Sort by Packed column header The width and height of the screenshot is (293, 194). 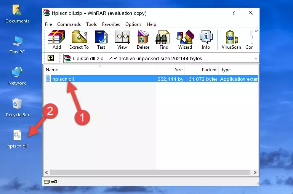tap(202, 70)
